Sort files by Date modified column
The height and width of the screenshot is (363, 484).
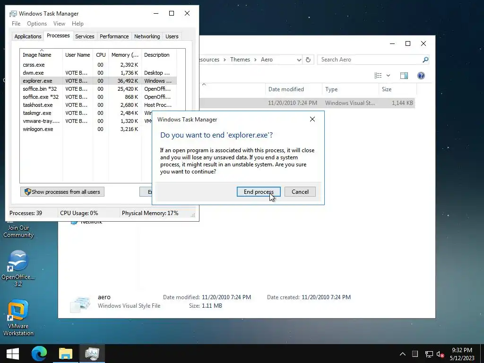point(293,89)
